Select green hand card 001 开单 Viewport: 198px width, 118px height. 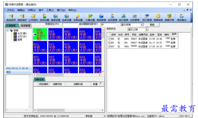tap(40, 34)
